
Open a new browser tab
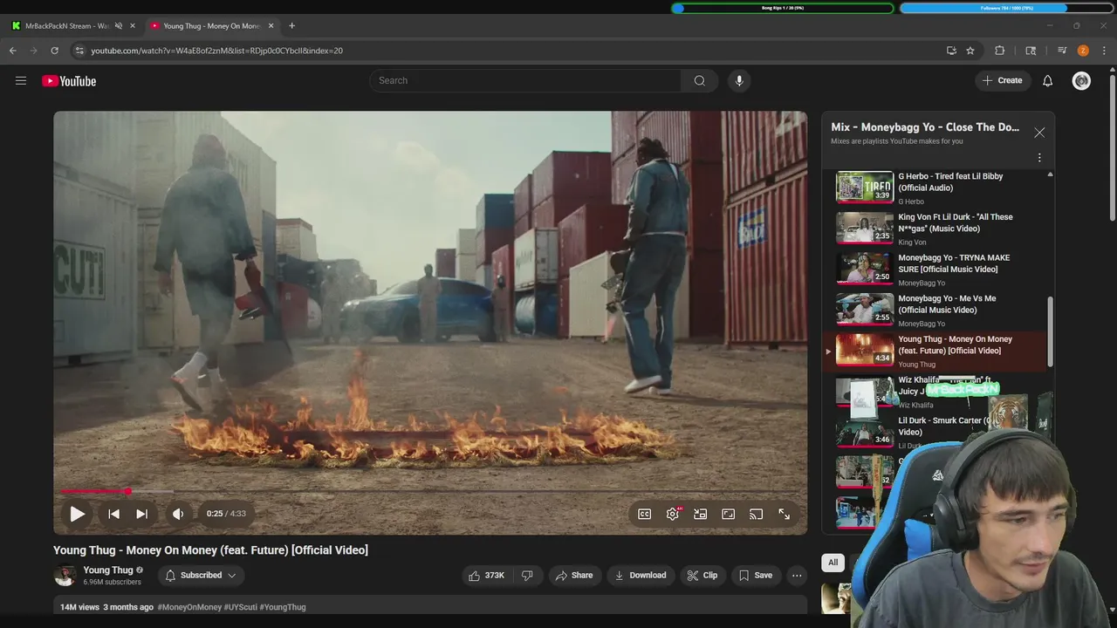point(291,26)
